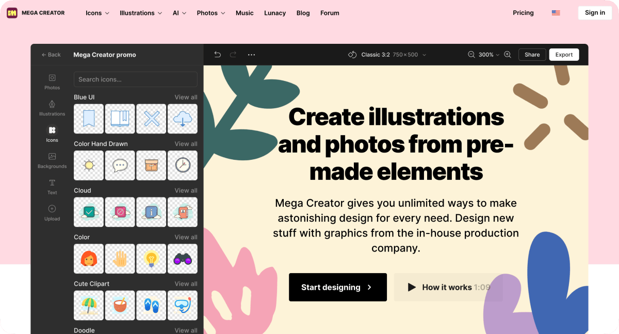View all Cloud icons

[186, 191]
